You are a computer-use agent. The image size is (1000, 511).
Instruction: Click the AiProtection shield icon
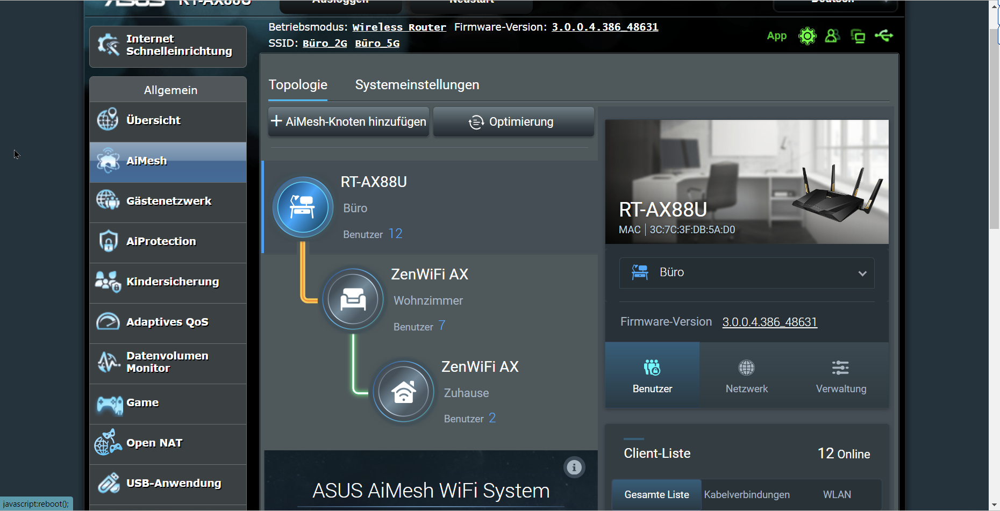[108, 241]
